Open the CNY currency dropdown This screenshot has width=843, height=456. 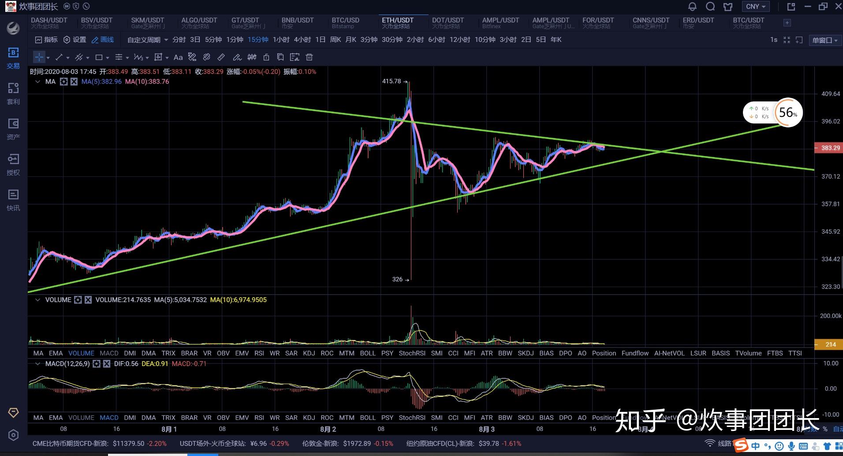pyautogui.click(x=756, y=7)
